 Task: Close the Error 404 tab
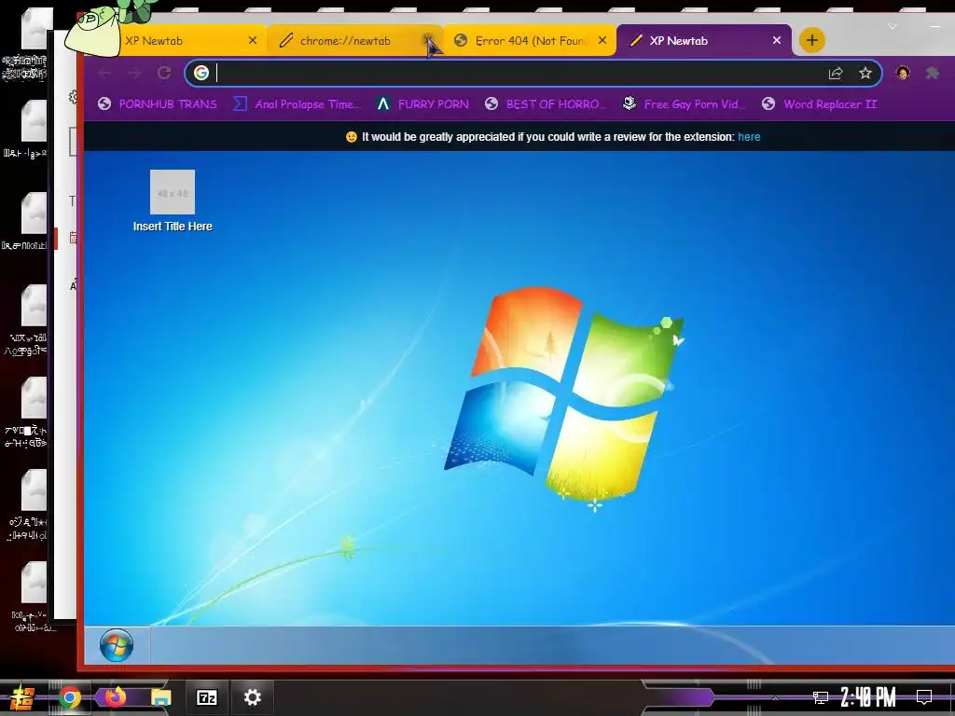pos(602,40)
